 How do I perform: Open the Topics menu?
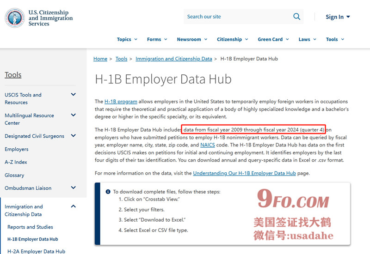pos(127,39)
